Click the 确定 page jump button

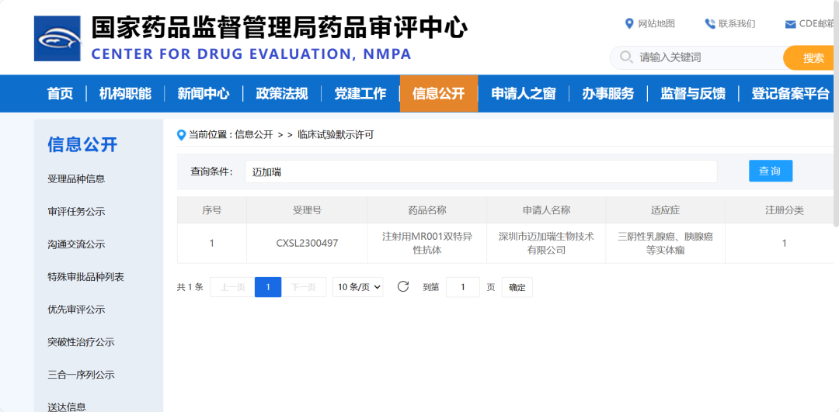tap(517, 287)
